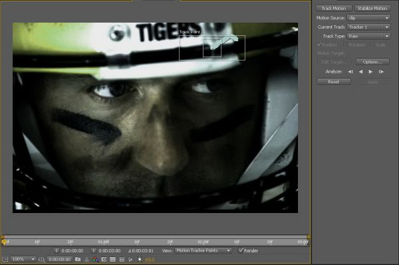399x265 pixels.
Task: Open the View dropdown showing Motion Tracker Points
Action: [203, 251]
